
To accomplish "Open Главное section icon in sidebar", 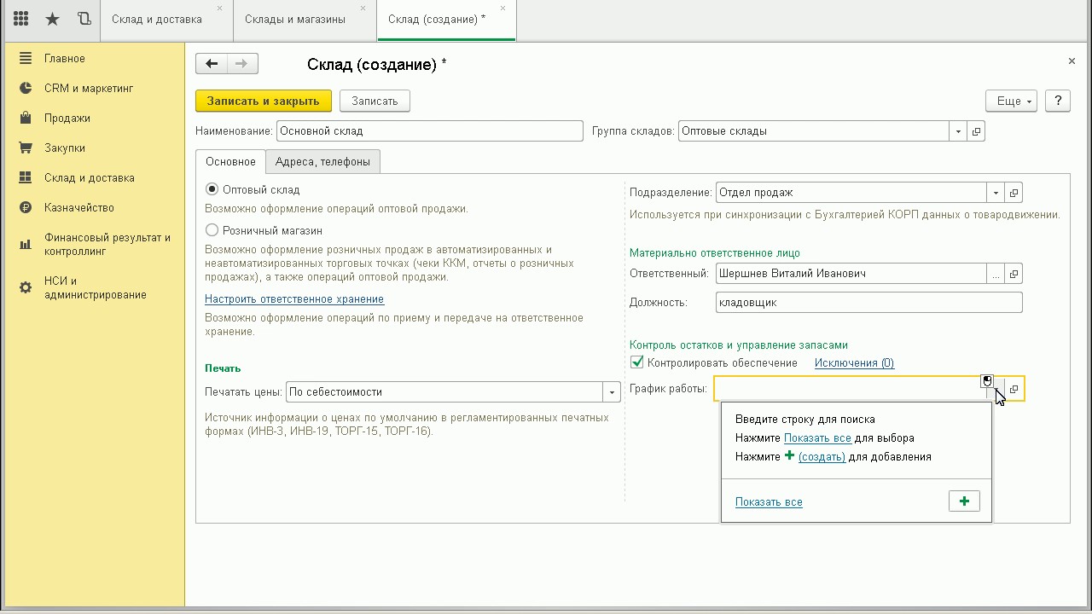I will pyautogui.click(x=26, y=58).
